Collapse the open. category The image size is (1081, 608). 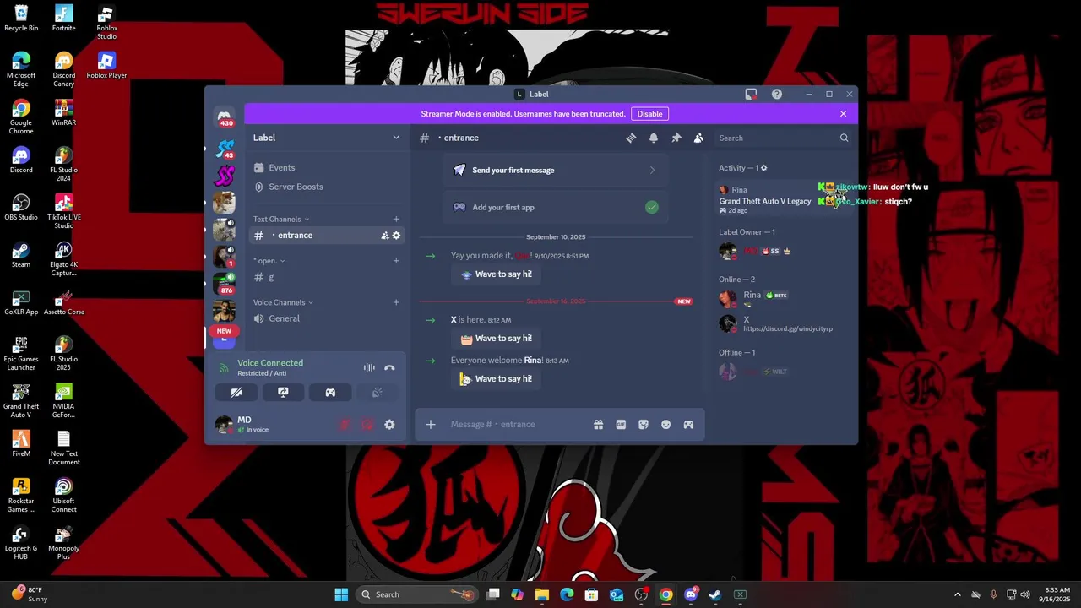[x=269, y=261]
